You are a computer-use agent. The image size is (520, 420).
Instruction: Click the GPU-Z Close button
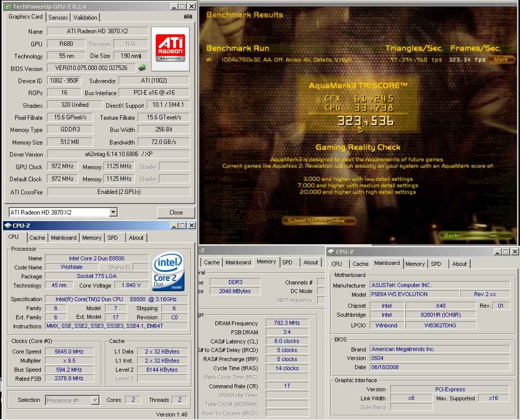pyautogui.click(x=176, y=213)
